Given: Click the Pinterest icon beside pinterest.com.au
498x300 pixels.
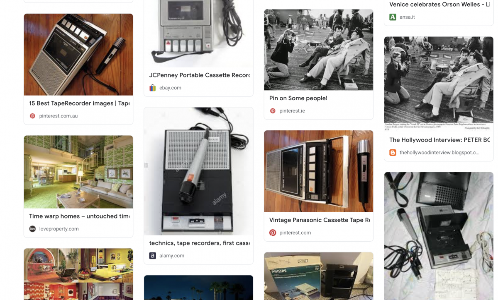Looking at the screenshot, I should (32, 116).
